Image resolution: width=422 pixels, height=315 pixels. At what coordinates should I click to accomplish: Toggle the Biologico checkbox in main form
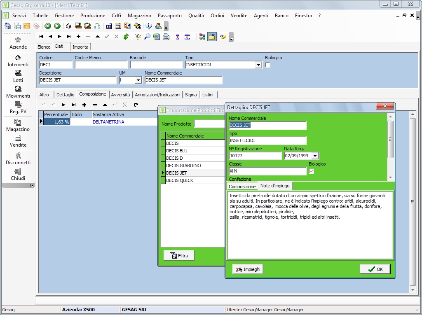click(268, 65)
